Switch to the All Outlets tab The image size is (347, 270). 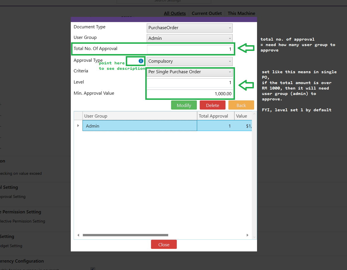pyautogui.click(x=175, y=13)
